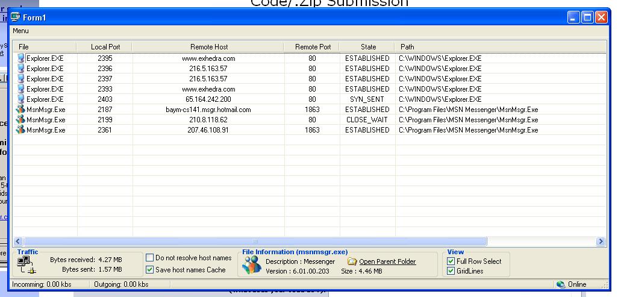Click the Explorer.EXE icon on port 2395 row
618x297 pixels.
[21, 58]
